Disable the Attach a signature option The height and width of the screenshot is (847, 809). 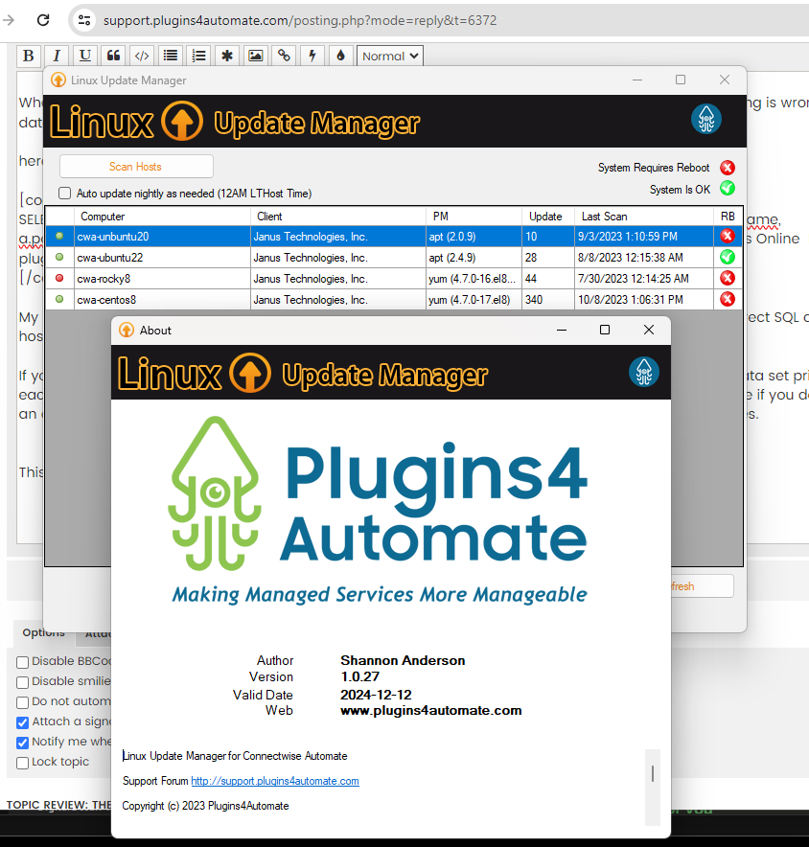(22, 722)
